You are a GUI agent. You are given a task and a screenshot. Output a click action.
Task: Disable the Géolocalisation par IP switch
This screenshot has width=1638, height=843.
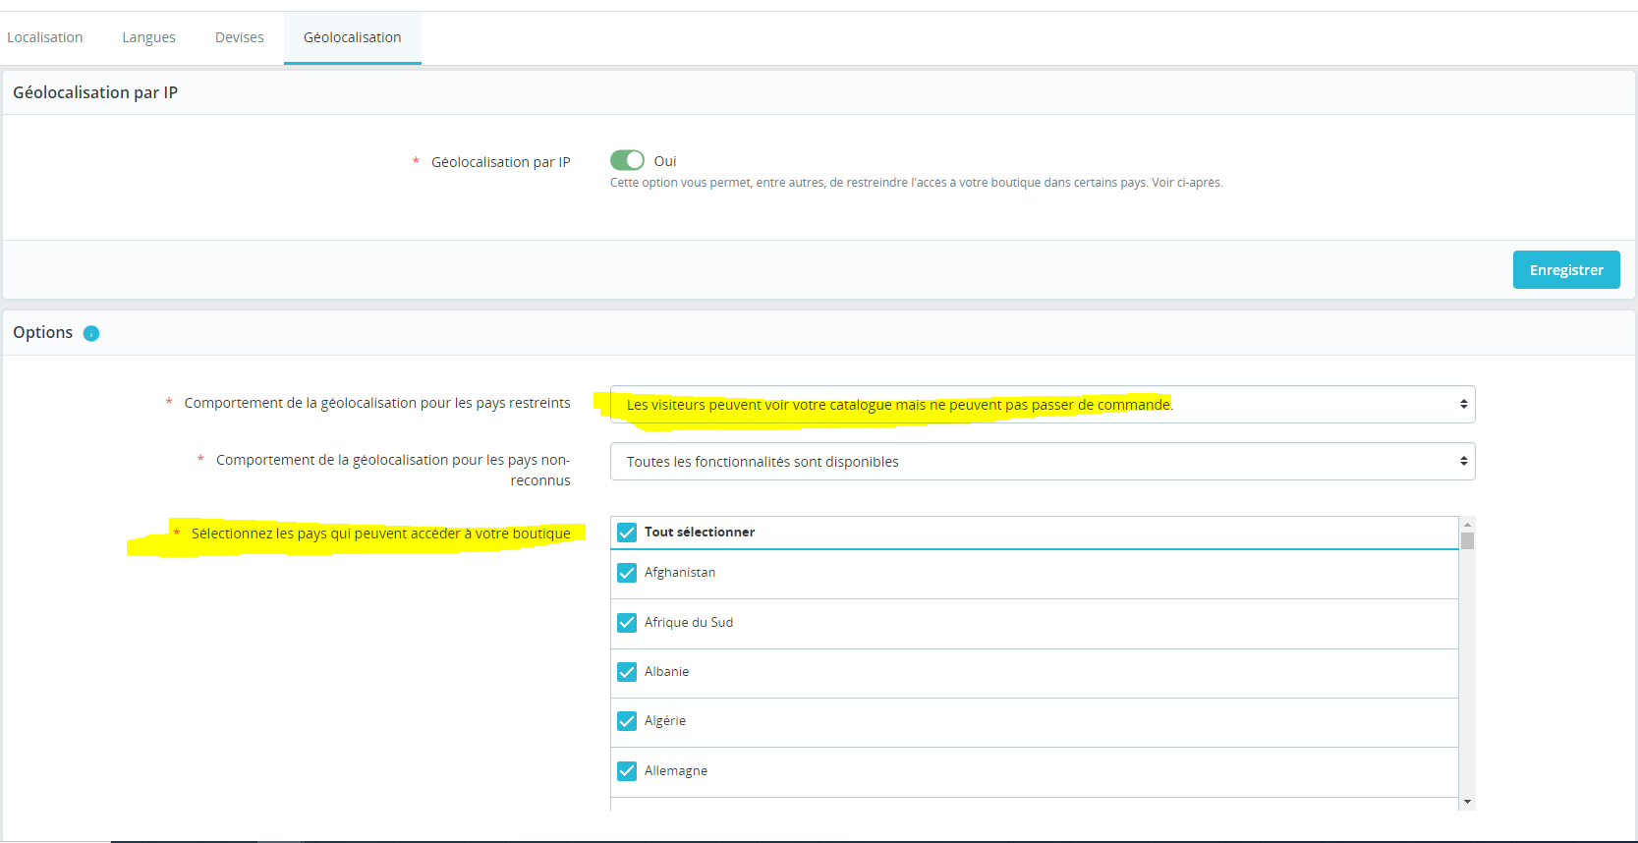(627, 160)
